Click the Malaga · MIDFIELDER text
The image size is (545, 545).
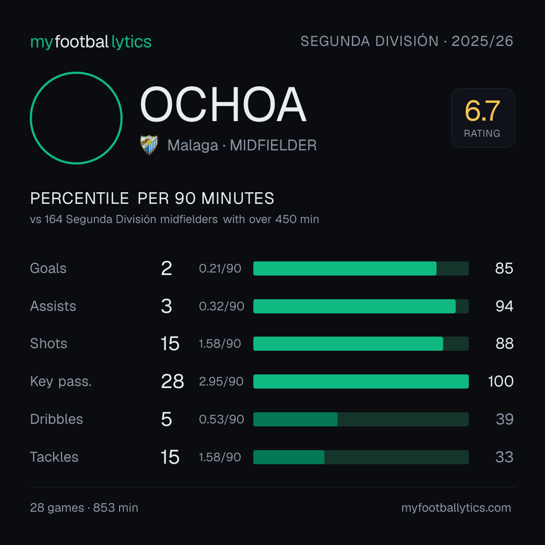pos(242,145)
